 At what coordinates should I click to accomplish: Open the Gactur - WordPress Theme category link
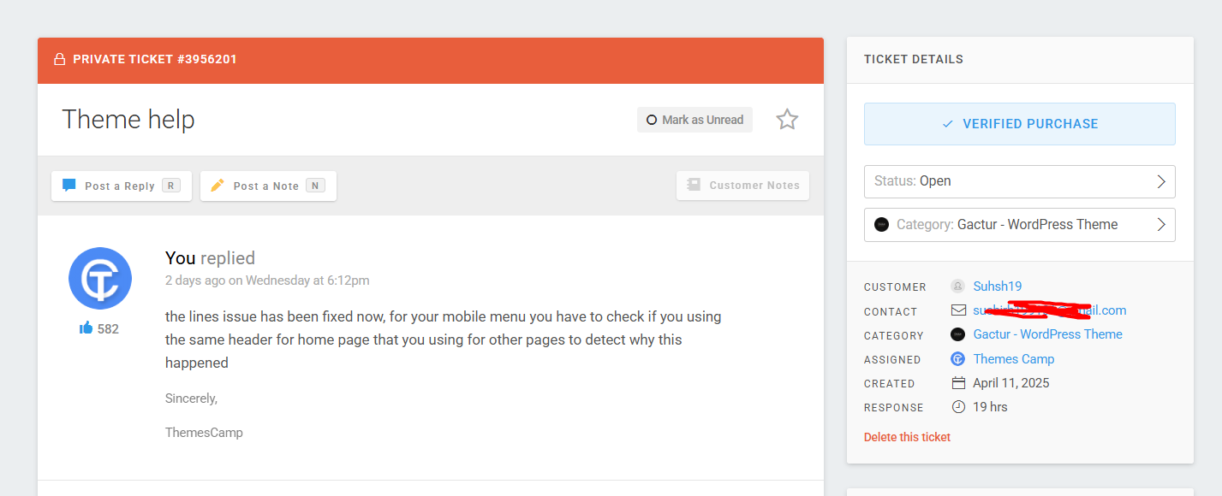pyautogui.click(x=1047, y=334)
